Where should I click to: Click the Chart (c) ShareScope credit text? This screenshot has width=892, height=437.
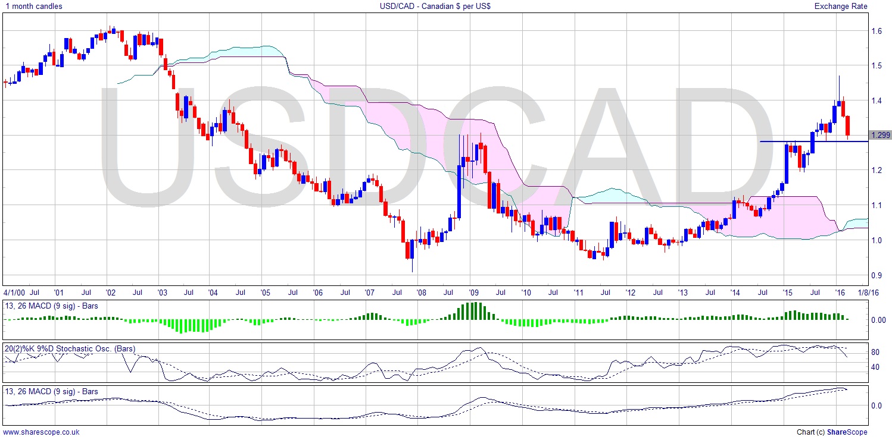click(831, 432)
